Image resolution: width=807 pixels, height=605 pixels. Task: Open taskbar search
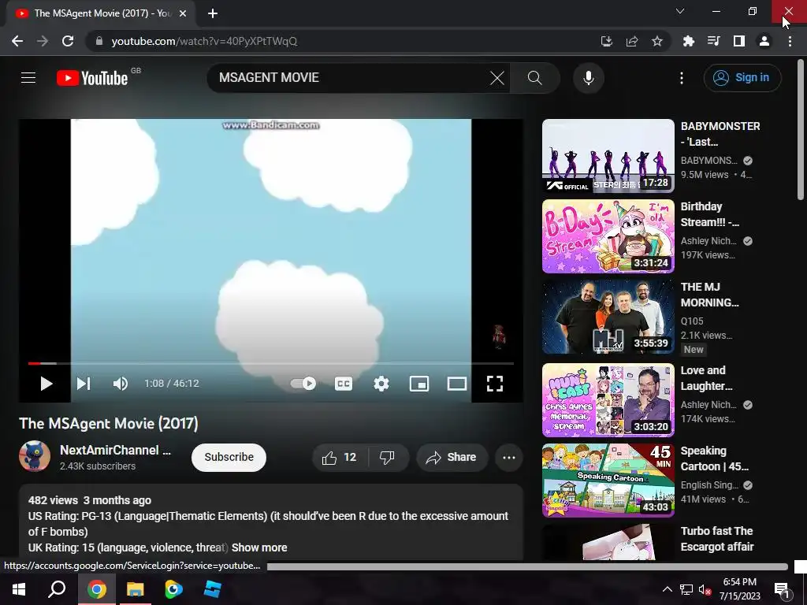[57, 589]
